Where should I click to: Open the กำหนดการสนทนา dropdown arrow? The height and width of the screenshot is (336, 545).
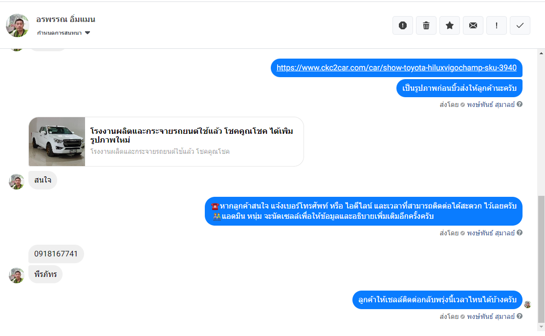click(87, 33)
